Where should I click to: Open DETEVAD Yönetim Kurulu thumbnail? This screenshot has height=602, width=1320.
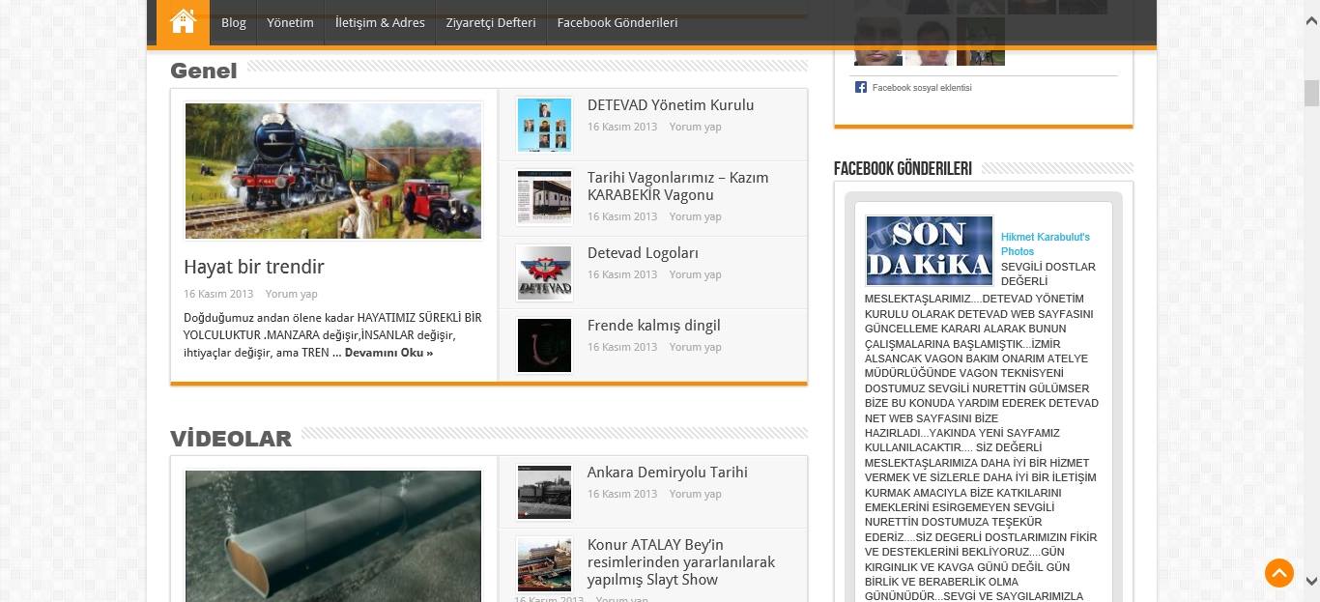coord(544,125)
